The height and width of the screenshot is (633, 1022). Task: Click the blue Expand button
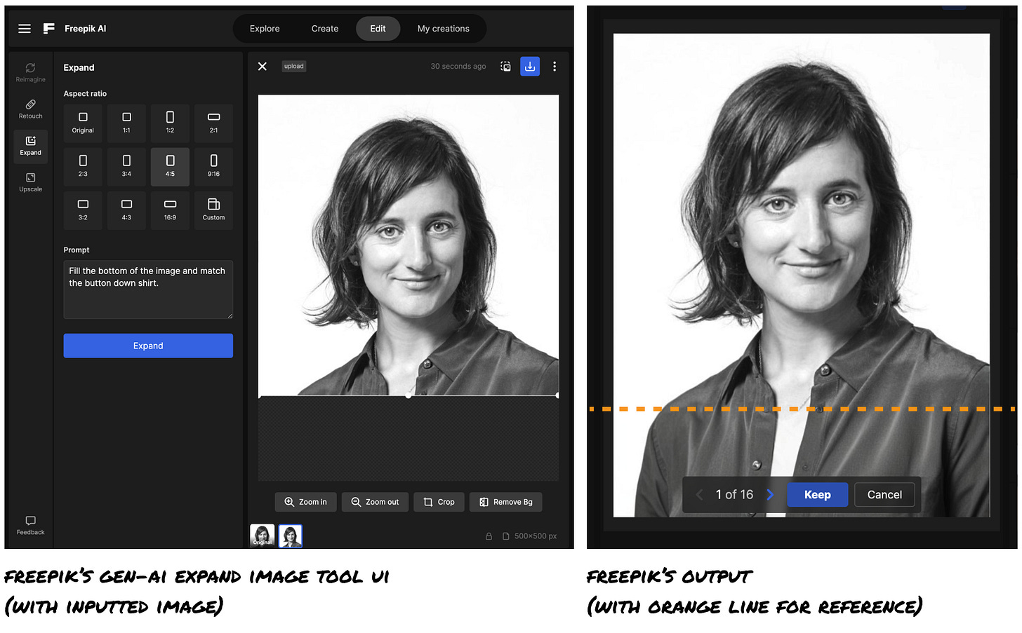pos(148,346)
